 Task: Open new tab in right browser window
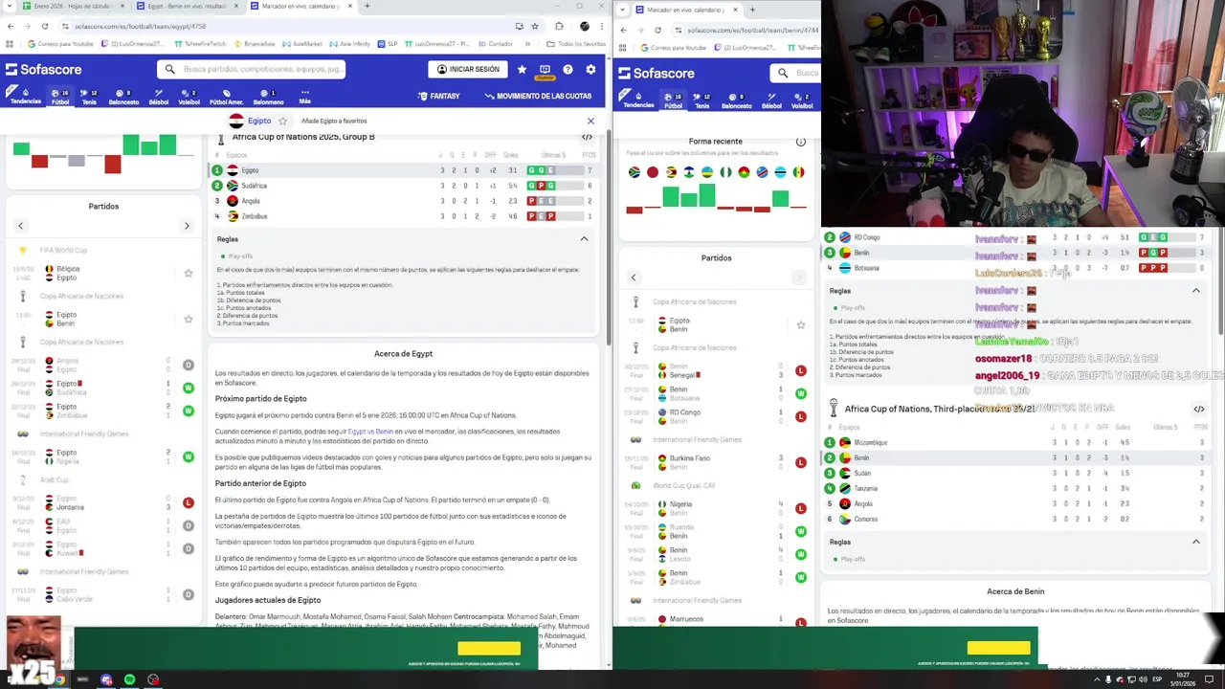752,10
